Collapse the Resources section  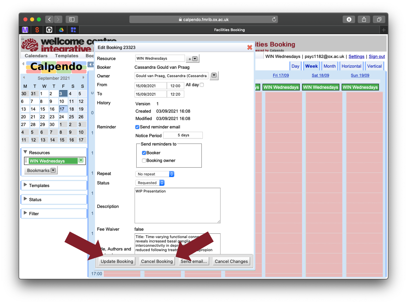pos(25,152)
